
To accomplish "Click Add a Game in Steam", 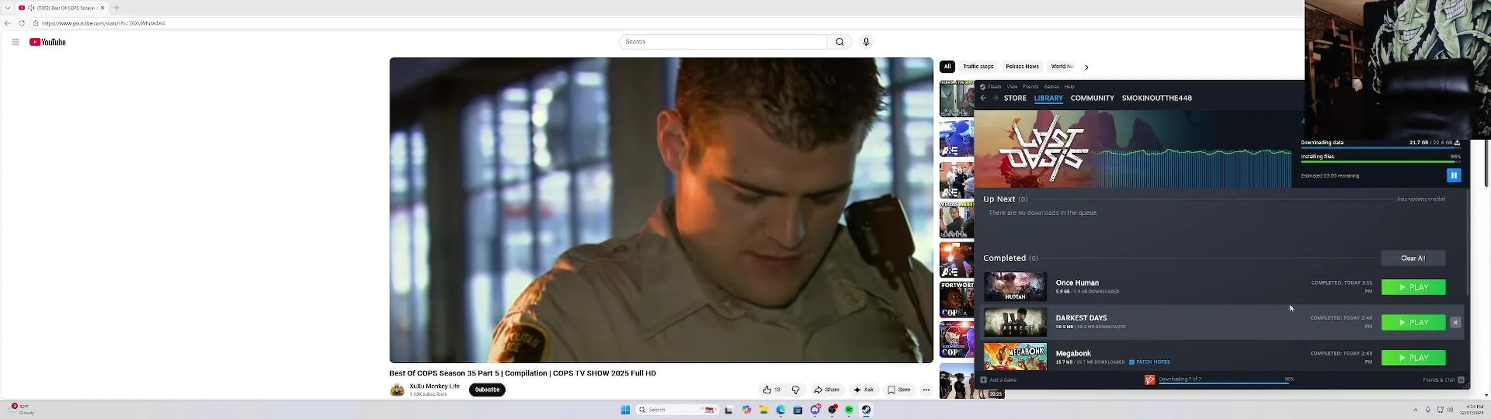I will [x=998, y=379].
